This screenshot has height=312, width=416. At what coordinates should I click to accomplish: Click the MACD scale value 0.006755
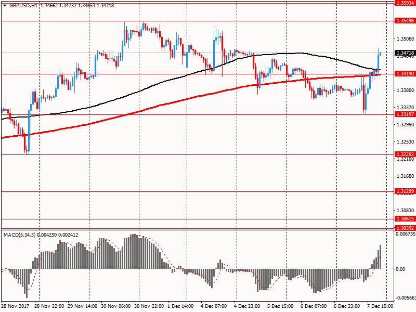tap(406, 234)
